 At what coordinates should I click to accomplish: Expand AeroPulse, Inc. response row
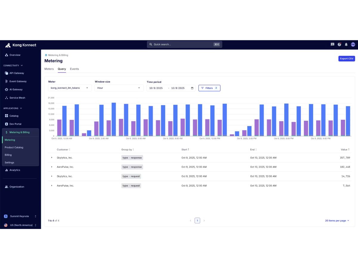[52, 167]
